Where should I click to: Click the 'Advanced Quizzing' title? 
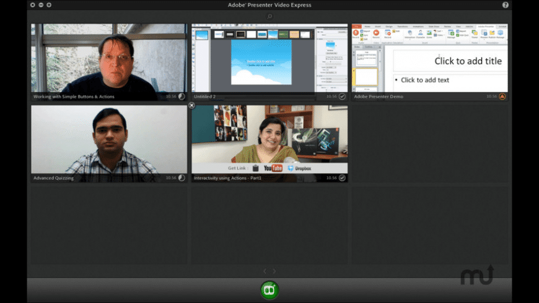[53, 178]
